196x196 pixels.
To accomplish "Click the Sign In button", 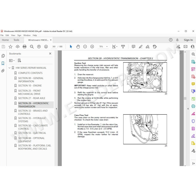I will [x=188, y=40].
